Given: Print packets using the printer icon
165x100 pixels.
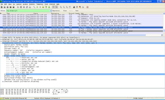Looking at the screenshot, I should (x=30, y=7).
